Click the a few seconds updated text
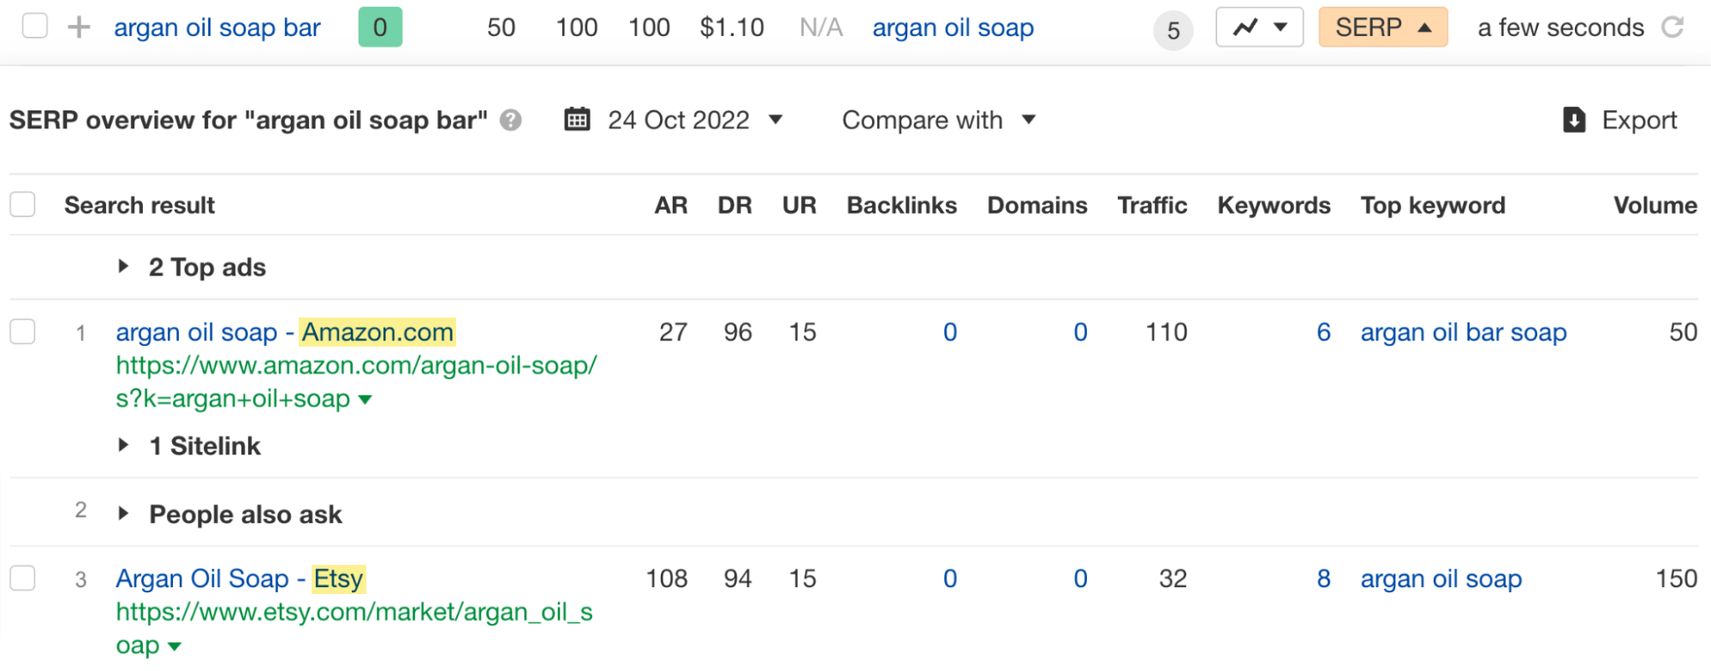 [x=1560, y=27]
